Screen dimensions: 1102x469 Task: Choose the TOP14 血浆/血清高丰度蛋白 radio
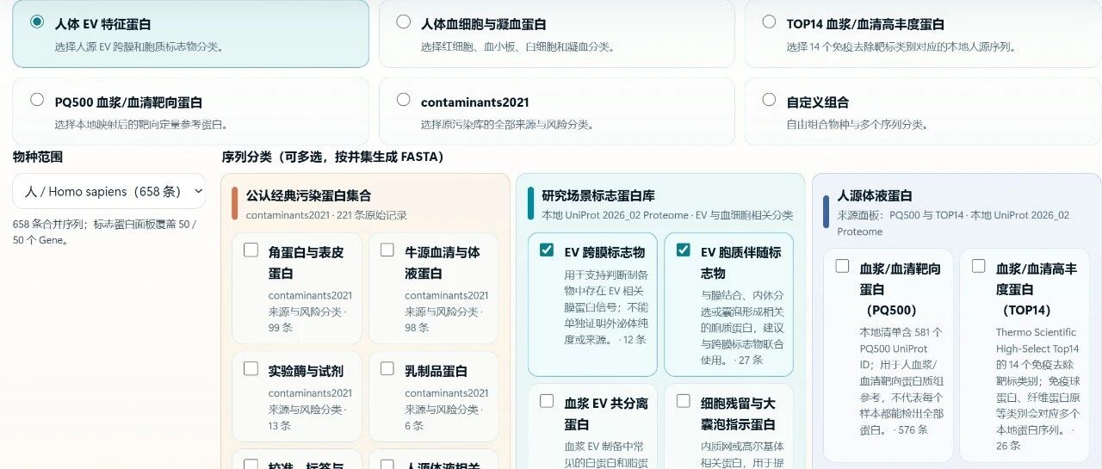(x=769, y=22)
